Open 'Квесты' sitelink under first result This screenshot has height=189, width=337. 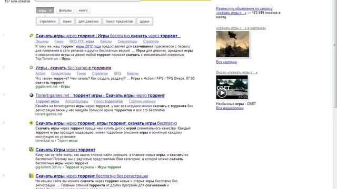[106, 41]
